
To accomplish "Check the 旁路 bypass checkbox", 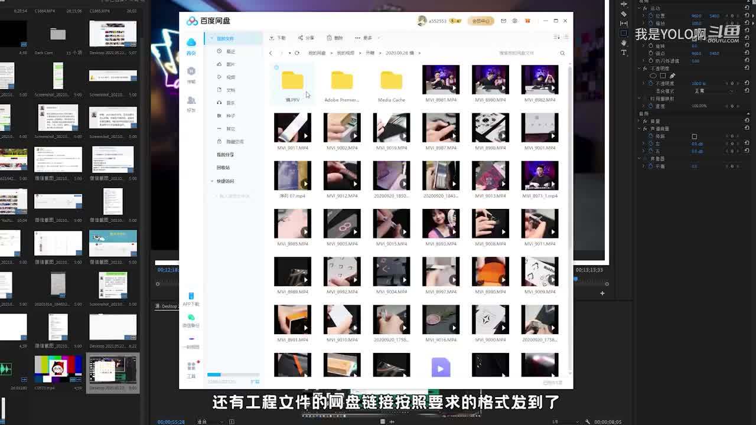I will coord(694,136).
